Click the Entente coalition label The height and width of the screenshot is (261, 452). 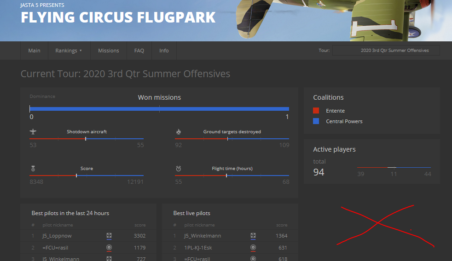pyautogui.click(x=335, y=111)
